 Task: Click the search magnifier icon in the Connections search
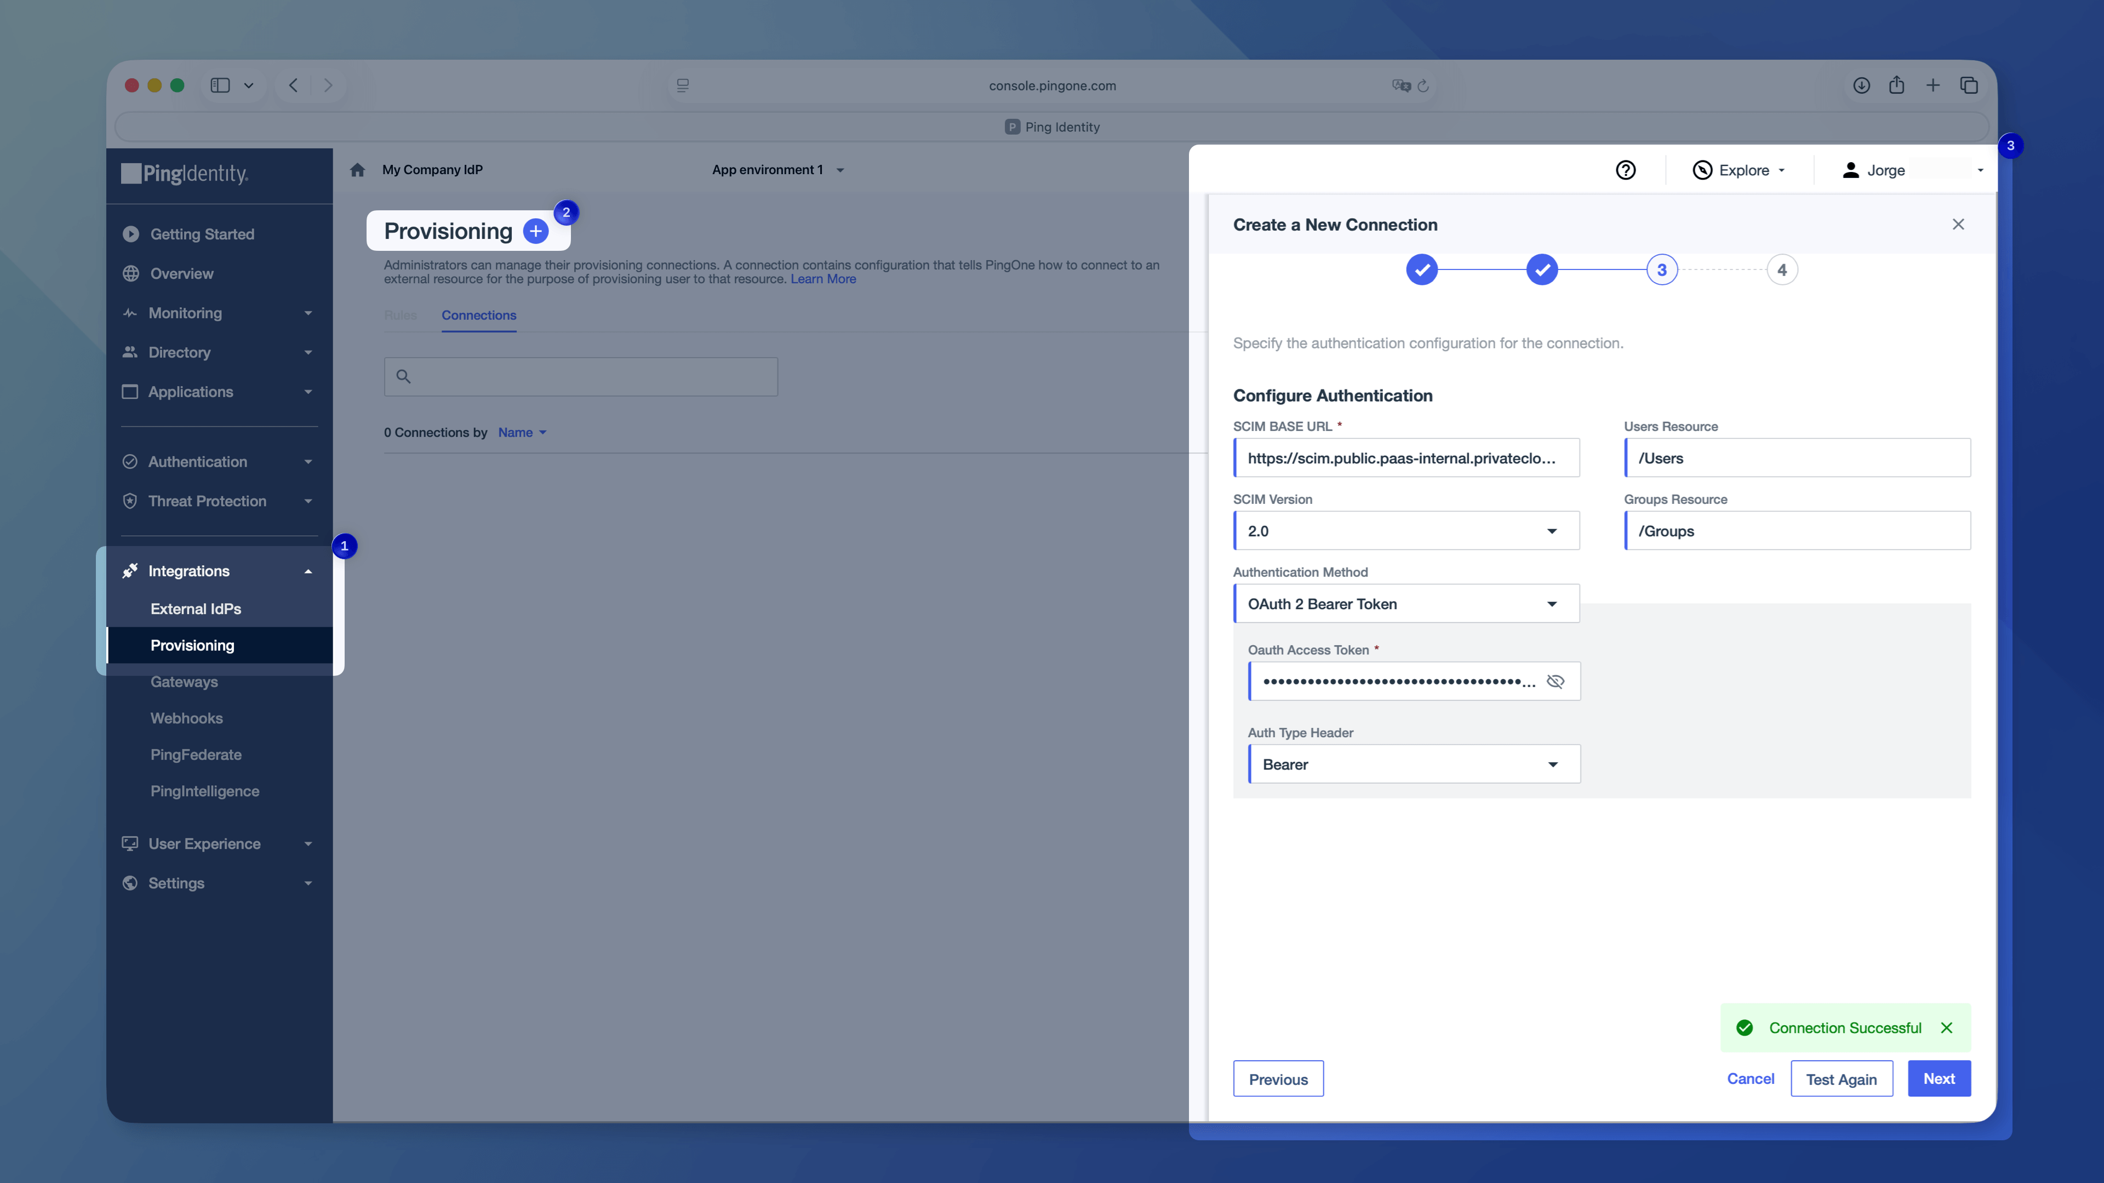click(x=403, y=376)
